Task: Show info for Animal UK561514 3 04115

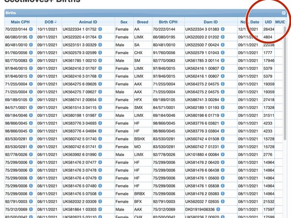Action: [x=100, y=108]
